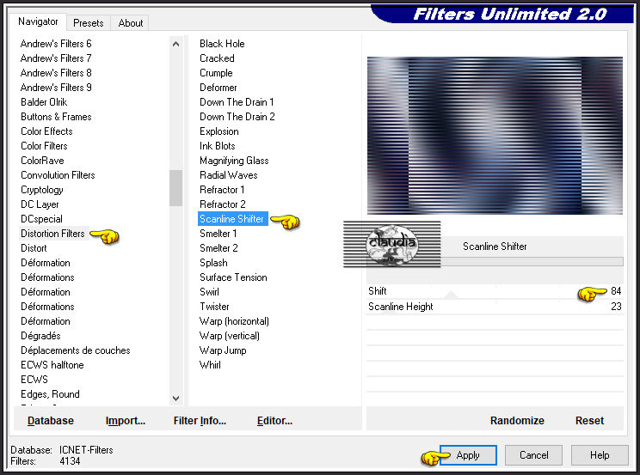Viewport: 640px width, 475px height.
Task: Choose the Scanline Shifter filter
Action: [x=233, y=219]
